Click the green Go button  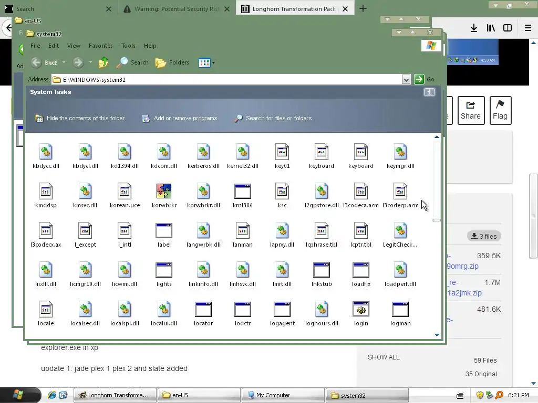pos(419,79)
